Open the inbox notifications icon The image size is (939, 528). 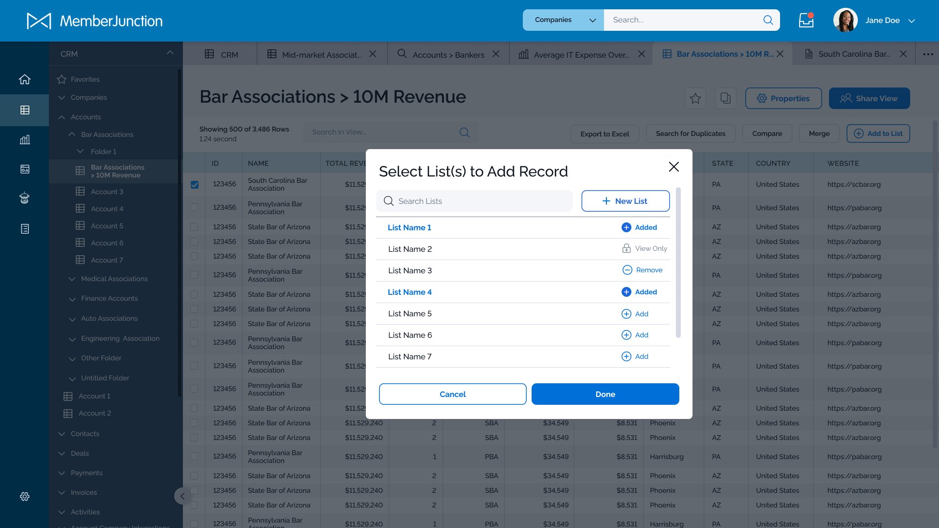coord(806,20)
